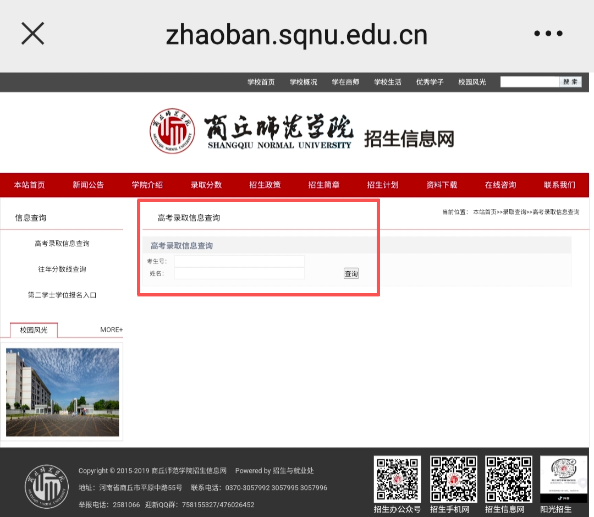This screenshot has height=517, width=594.
Task: Open 往年分数线查询 in the sidebar
Action: [62, 269]
